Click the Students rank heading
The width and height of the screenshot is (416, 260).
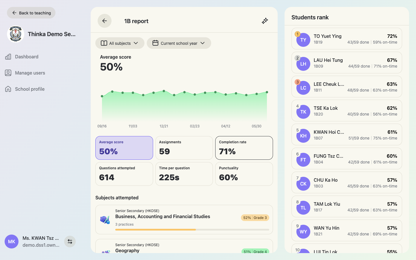310,17
